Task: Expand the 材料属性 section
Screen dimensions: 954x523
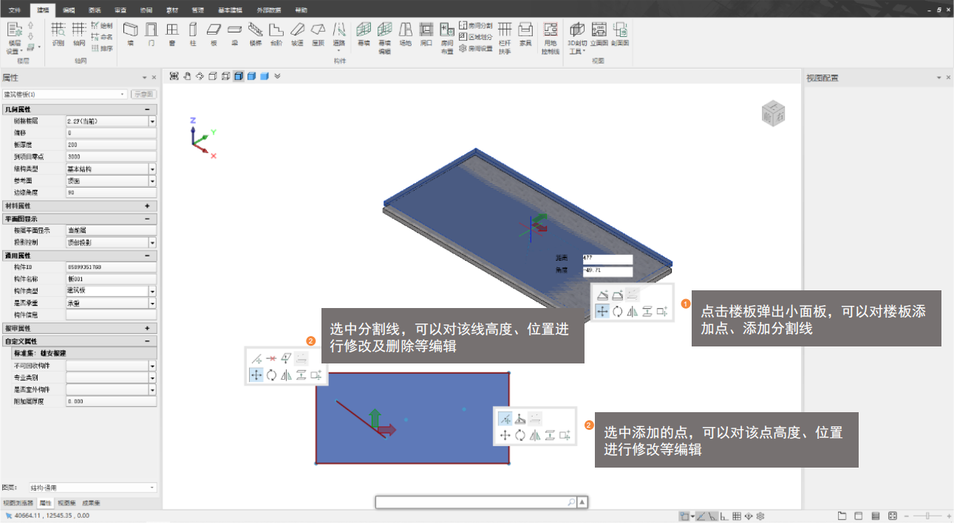Action: (146, 206)
